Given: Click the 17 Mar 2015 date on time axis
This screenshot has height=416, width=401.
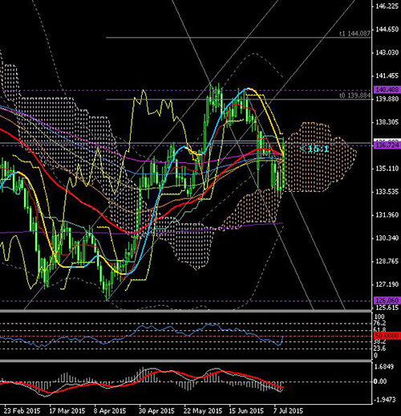Looking at the screenshot, I should [67, 410].
